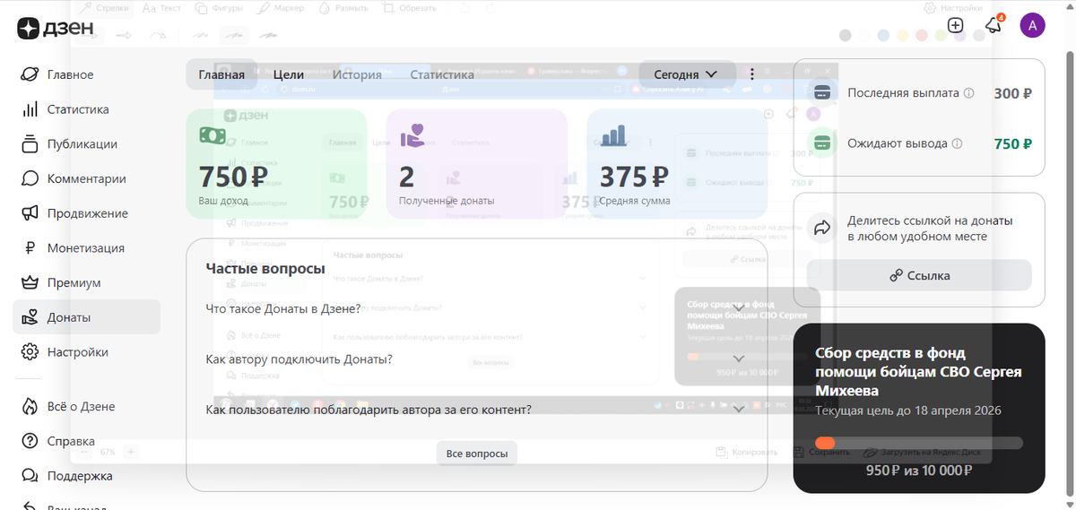1076x510 pixels.
Task: Open Премиум crown icon in sidebar
Action: (x=30, y=282)
